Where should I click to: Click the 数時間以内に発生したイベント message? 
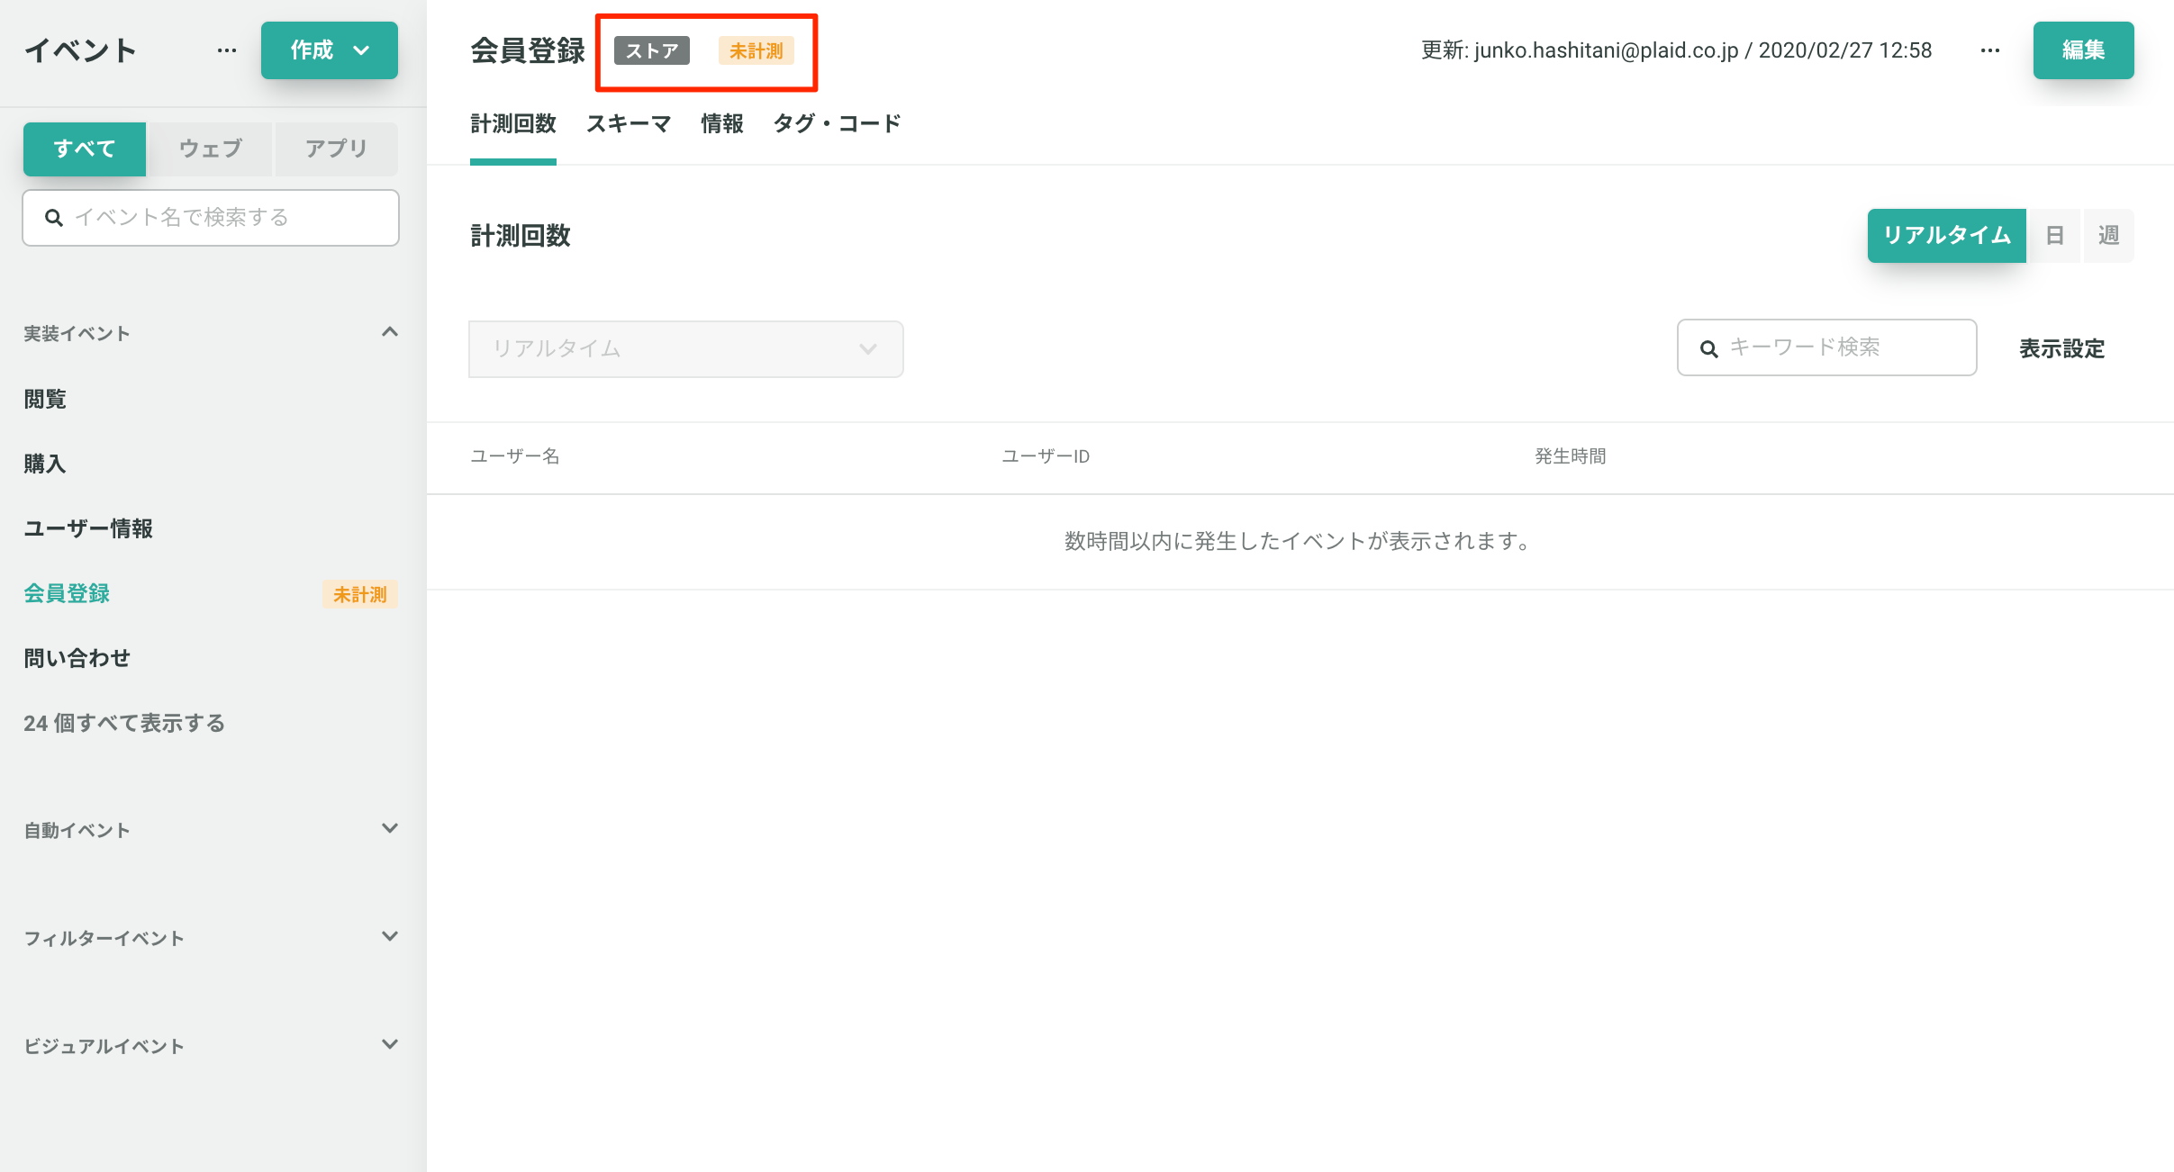point(1300,542)
